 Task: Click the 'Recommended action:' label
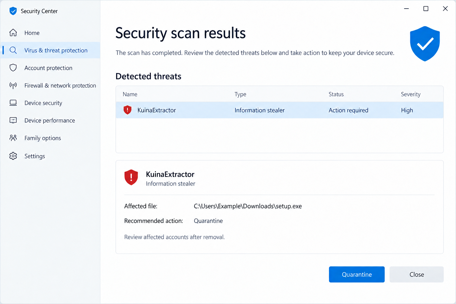[153, 221]
